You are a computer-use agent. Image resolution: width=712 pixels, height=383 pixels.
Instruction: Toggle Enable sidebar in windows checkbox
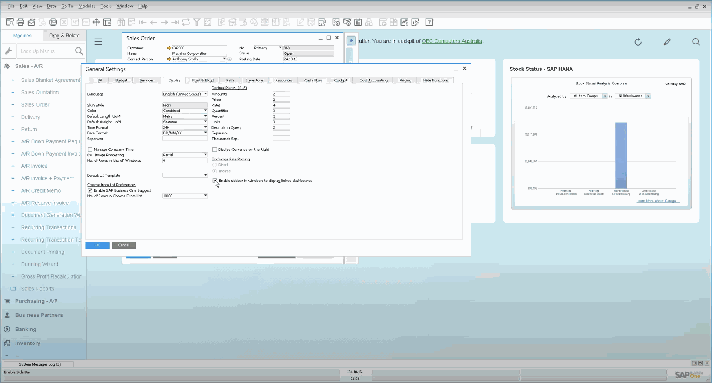215,181
